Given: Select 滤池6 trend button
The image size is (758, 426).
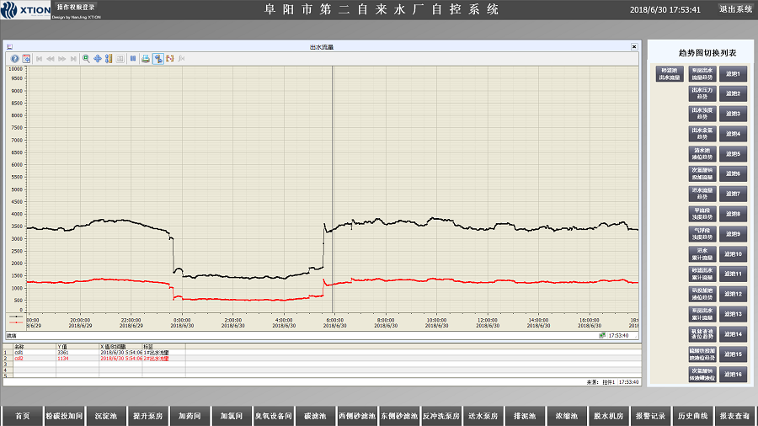Looking at the screenshot, I should pos(733,174).
